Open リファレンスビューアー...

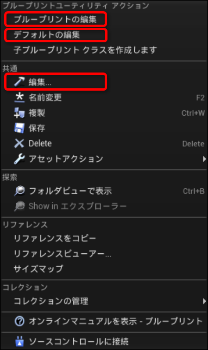(x=62, y=254)
